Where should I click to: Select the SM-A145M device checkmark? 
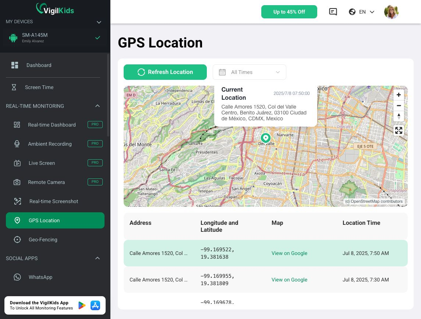tap(98, 38)
